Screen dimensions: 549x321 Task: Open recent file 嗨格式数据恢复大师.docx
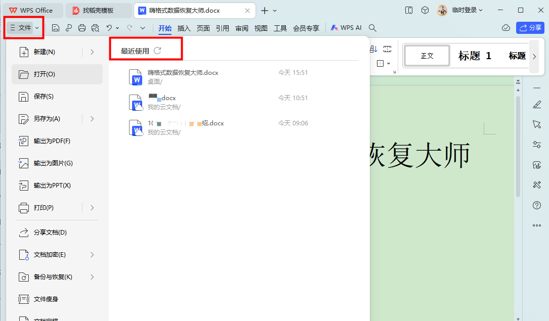tap(183, 73)
